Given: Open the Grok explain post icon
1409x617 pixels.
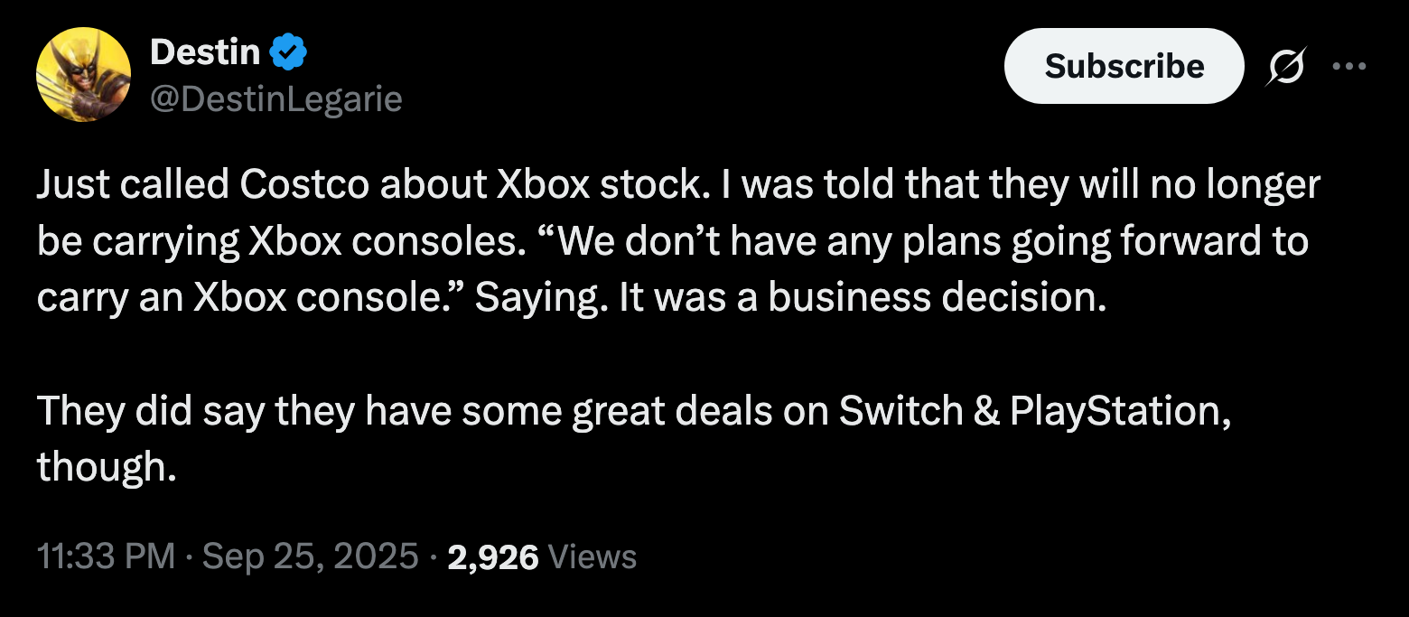Looking at the screenshot, I should coord(1284,66).
